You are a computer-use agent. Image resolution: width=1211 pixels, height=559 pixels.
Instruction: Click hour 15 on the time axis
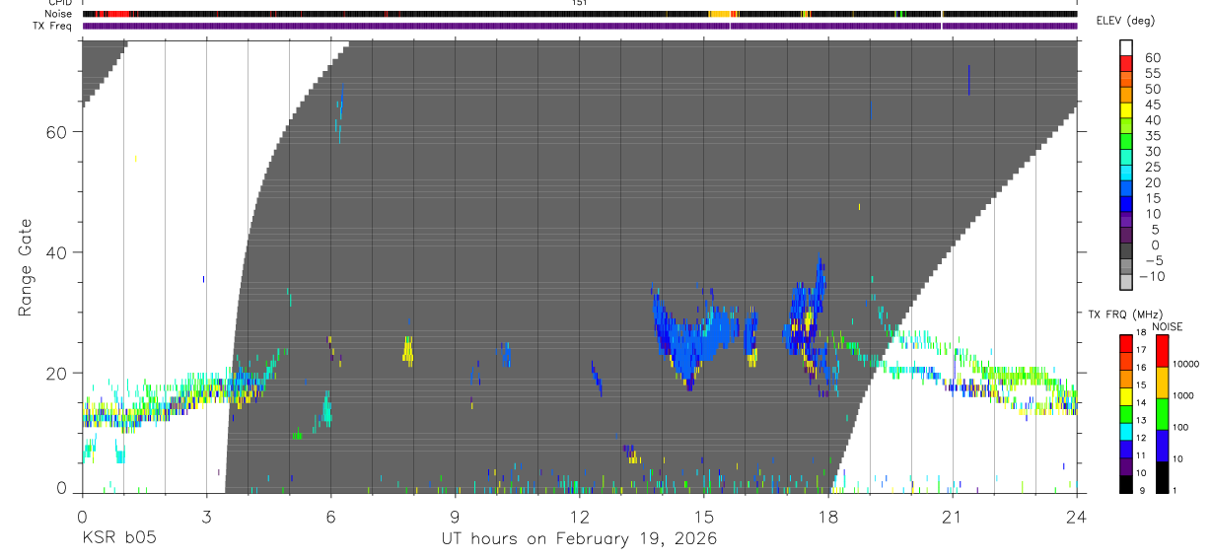tap(704, 516)
